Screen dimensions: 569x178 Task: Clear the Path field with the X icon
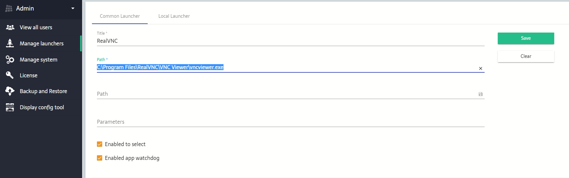pyautogui.click(x=480, y=68)
